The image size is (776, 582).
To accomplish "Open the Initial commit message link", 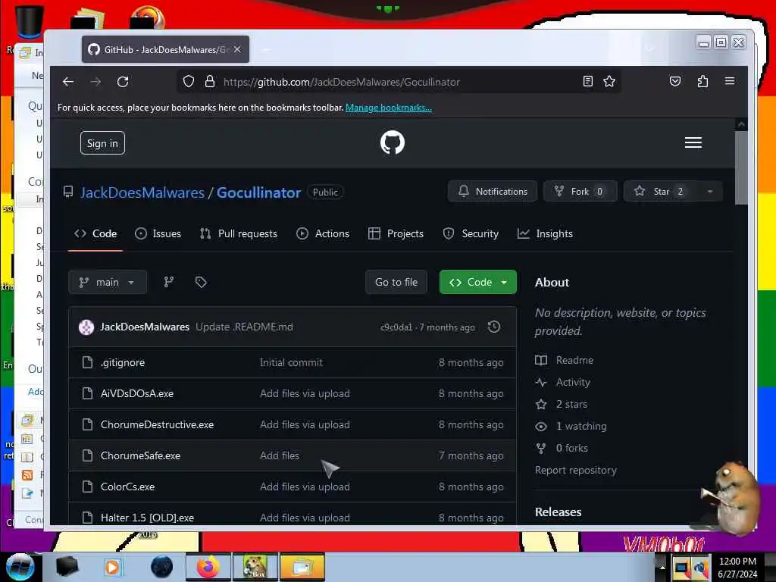I will [291, 363].
